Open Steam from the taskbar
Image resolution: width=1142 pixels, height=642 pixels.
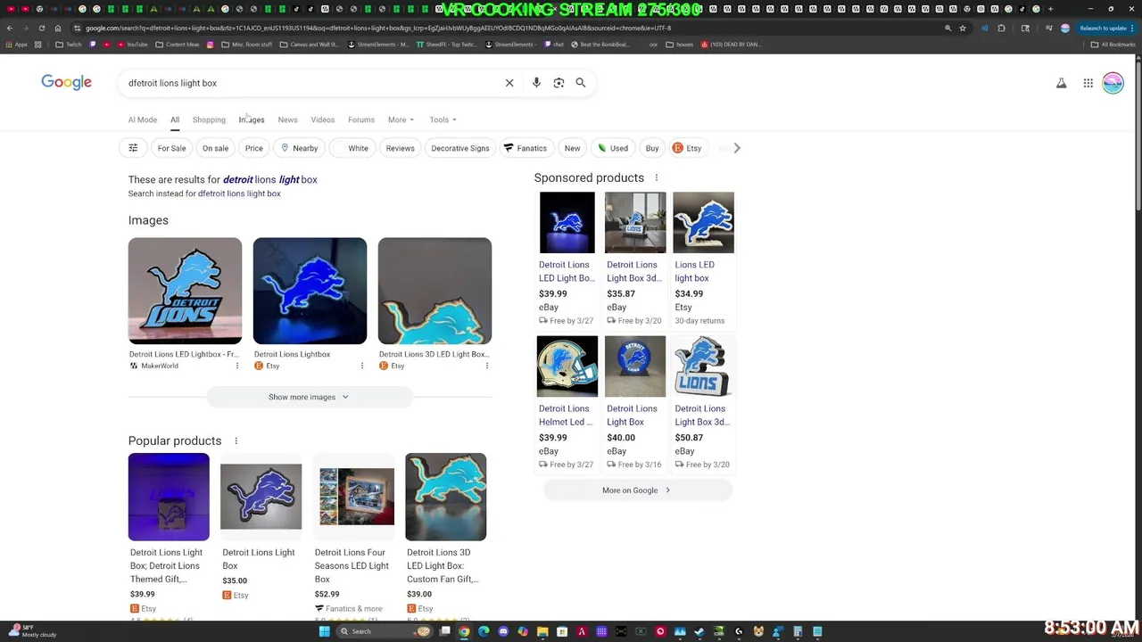(x=699, y=631)
